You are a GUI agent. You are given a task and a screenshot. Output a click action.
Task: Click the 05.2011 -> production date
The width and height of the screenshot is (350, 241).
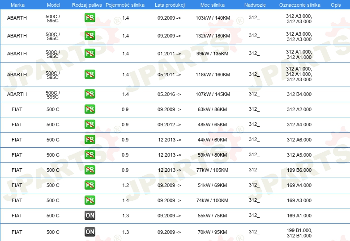click(x=169, y=75)
